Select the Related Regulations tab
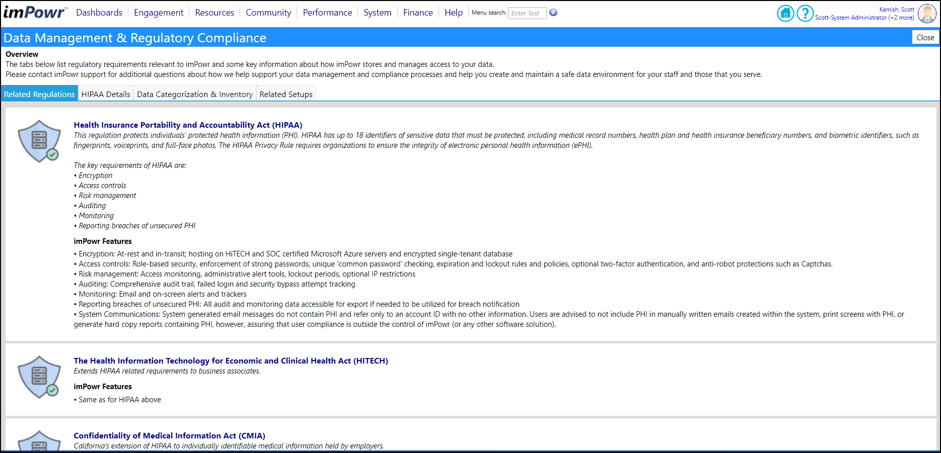The height and width of the screenshot is (453, 941). coord(39,94)
